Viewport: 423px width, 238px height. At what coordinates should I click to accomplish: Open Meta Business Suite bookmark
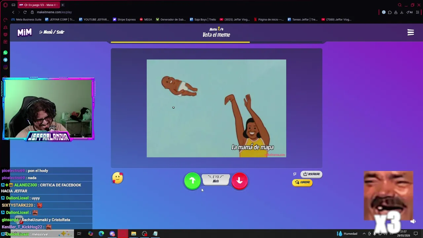26,20
